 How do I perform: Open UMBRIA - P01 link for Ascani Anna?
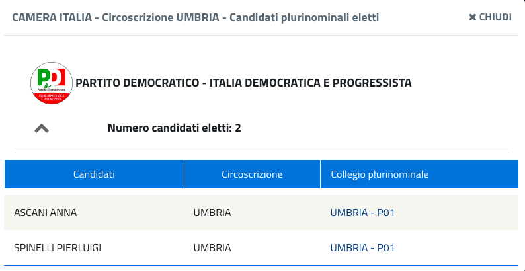click(x=362, y=213)
